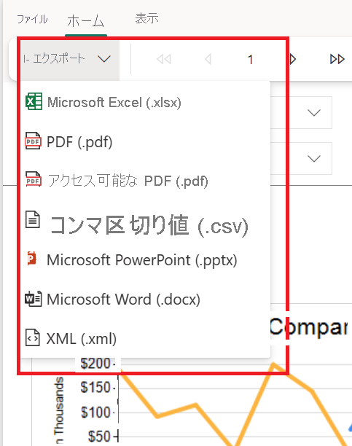352x446 pixels.
Task: Collapse the エクスポート dropdown
Action: 70,59
